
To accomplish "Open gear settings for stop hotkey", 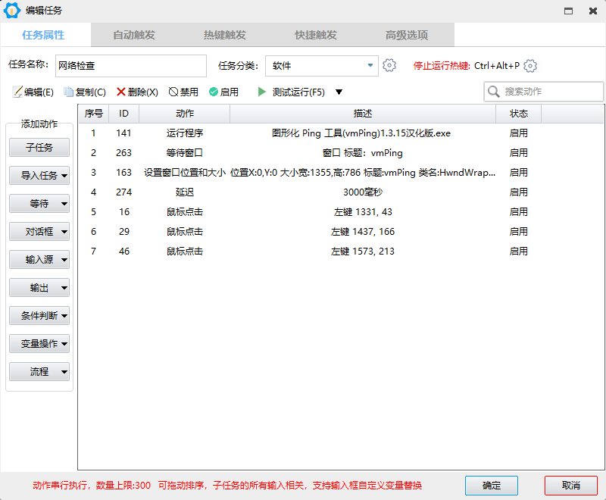I will (x=530, y=66).
